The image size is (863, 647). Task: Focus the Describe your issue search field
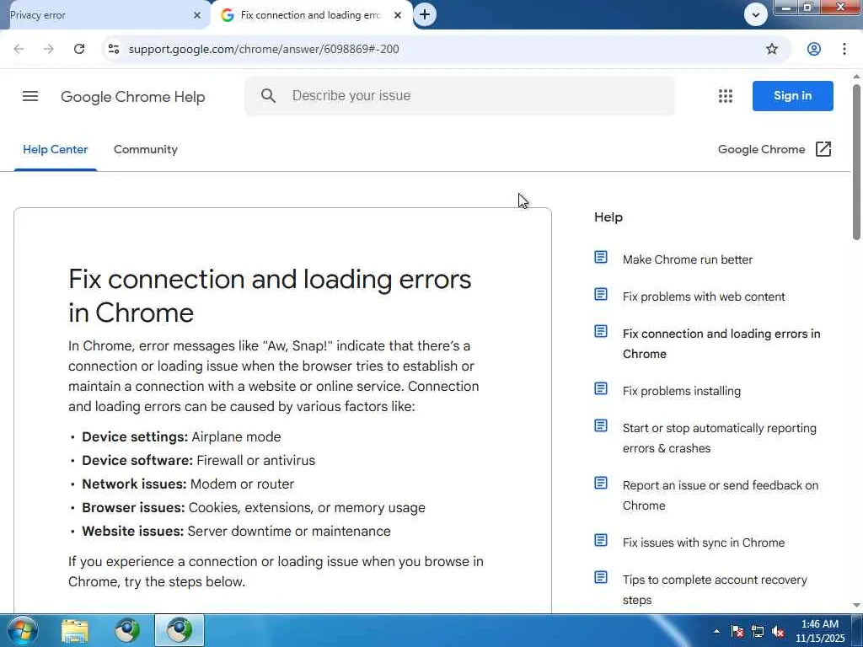[x=459, y=96]
